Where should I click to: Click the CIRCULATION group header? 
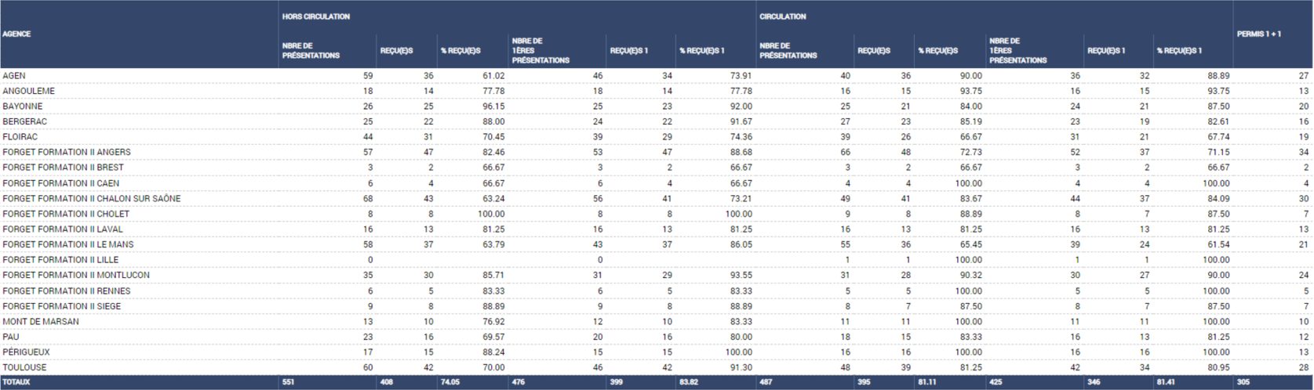pos(783,16)
